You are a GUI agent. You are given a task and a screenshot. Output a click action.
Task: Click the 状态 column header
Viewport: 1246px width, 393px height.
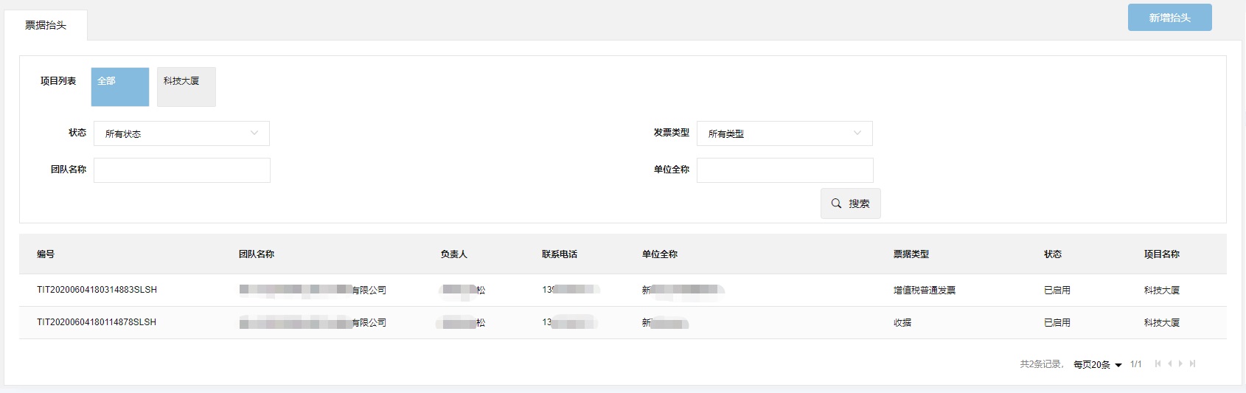pyautogui.click(x=1052, y=254)
